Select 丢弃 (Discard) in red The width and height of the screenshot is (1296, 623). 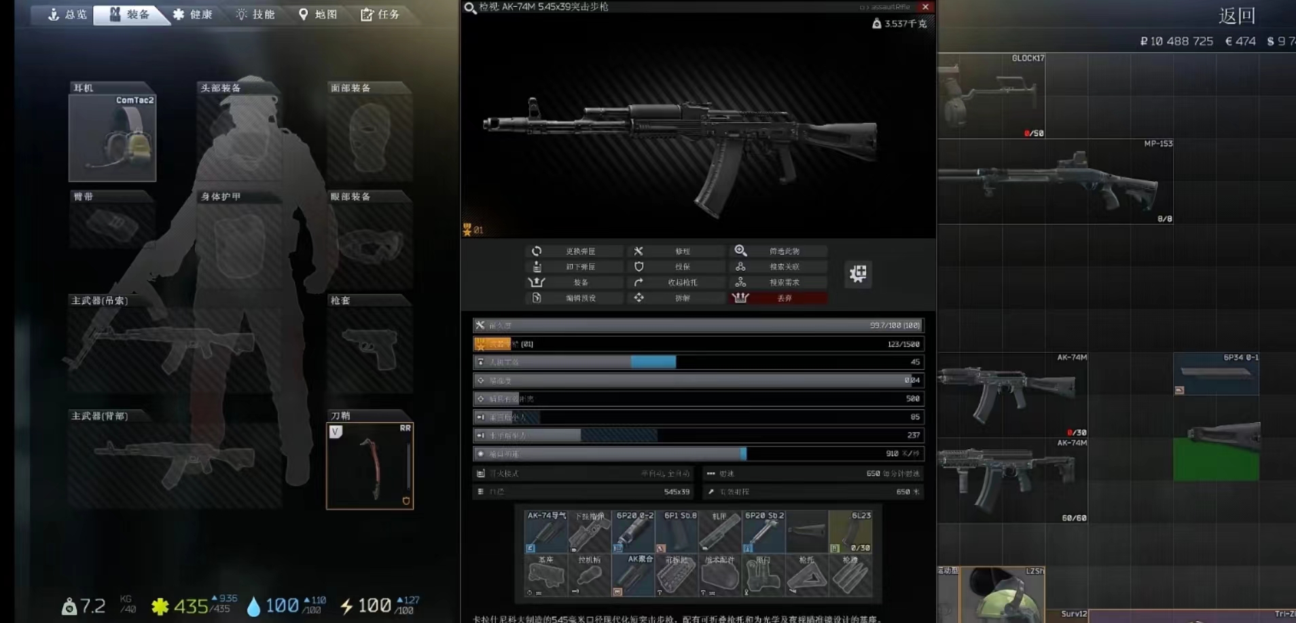click(x=779, y=298)
